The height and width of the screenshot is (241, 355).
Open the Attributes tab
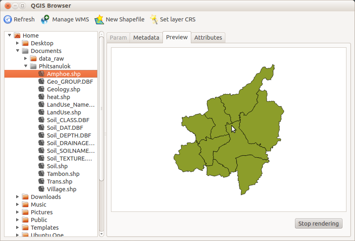click(x=208, y=37)
